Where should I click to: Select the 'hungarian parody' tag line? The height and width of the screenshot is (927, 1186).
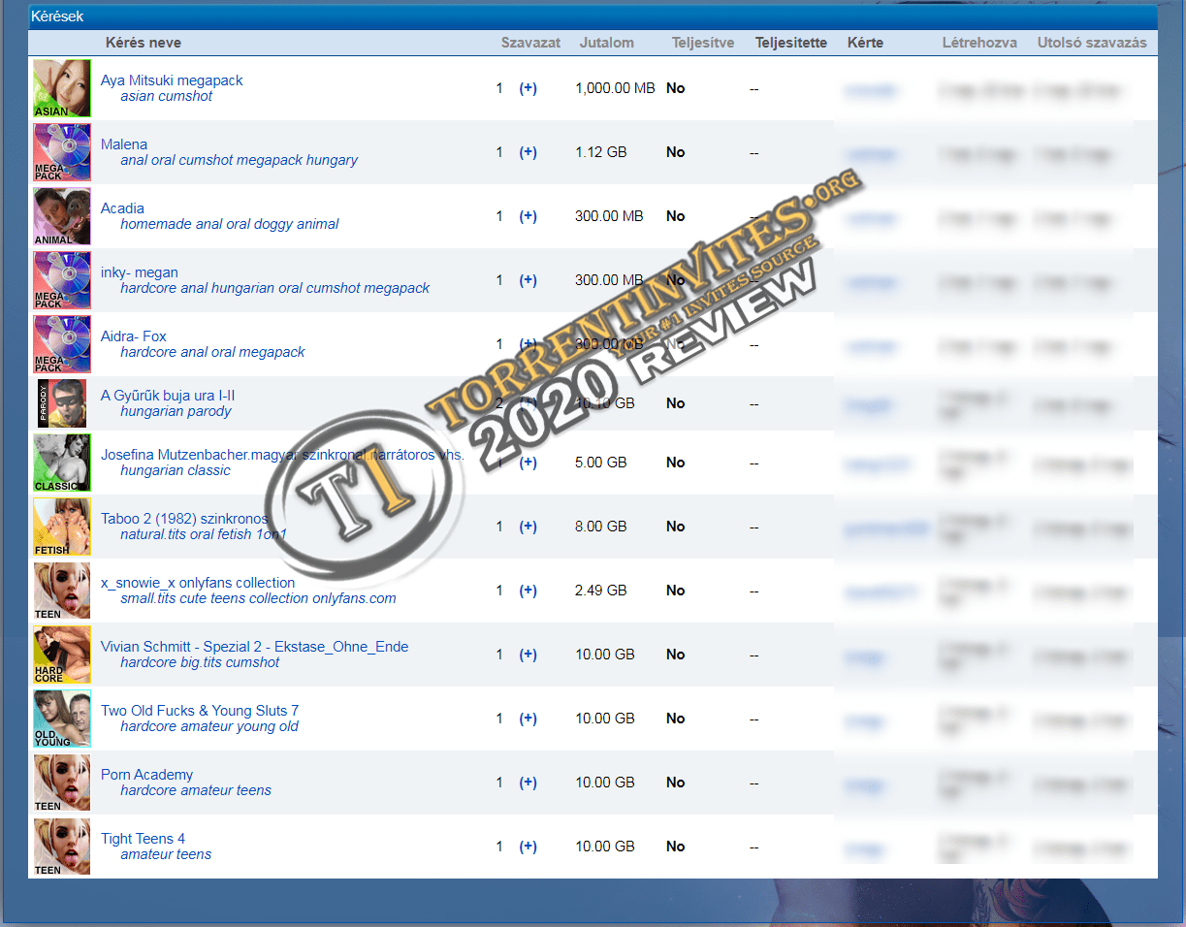pos(176,411)
